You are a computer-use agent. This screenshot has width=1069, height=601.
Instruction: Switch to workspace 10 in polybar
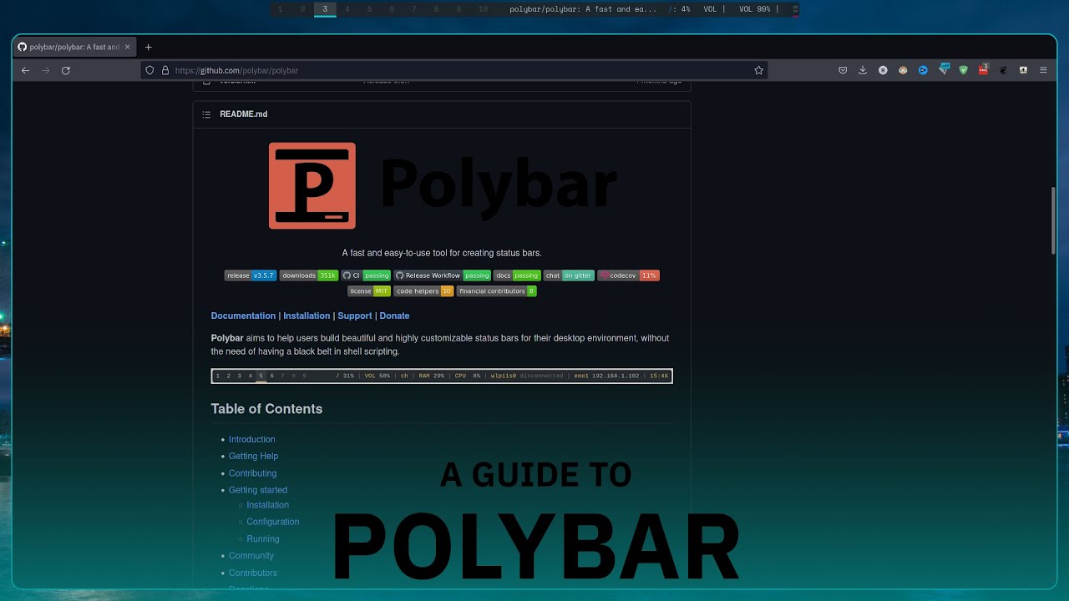483,9
